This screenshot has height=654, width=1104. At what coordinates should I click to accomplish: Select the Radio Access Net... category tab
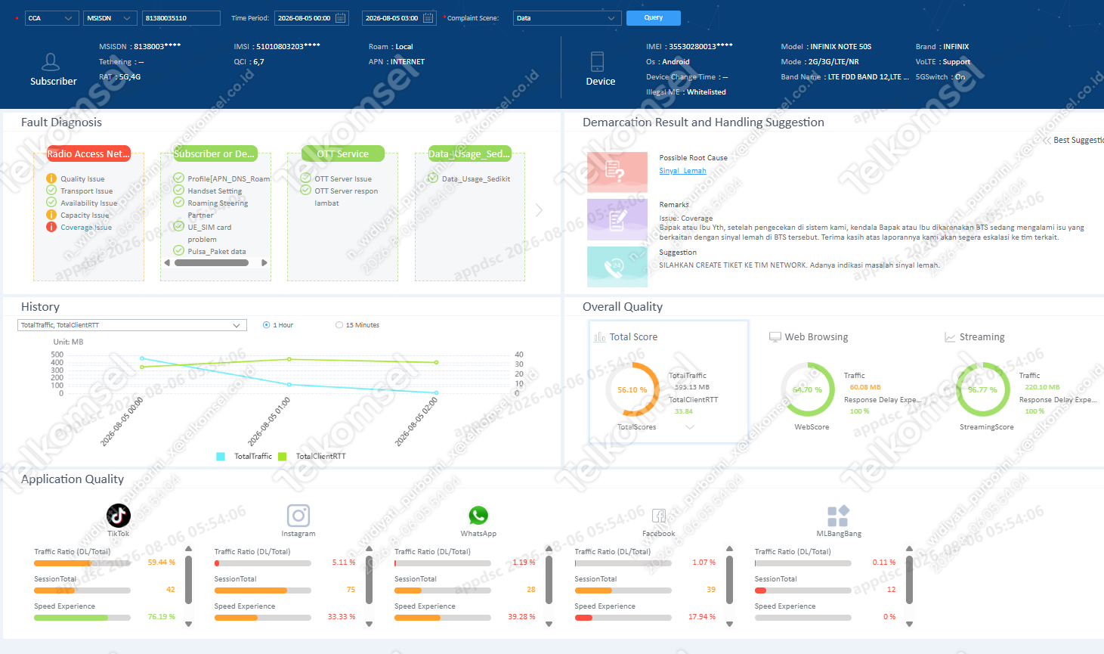point(88,153)
